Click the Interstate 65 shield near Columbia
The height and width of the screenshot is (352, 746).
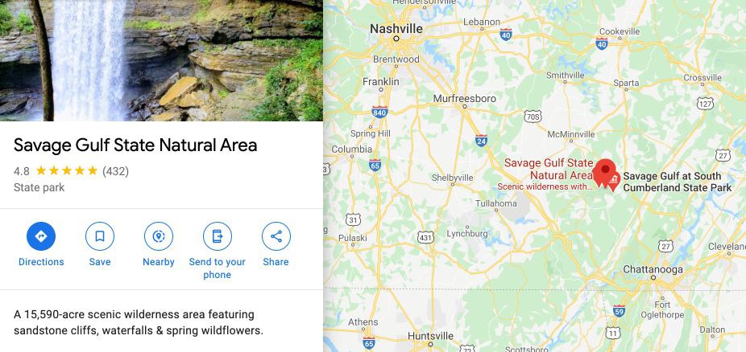375,165
